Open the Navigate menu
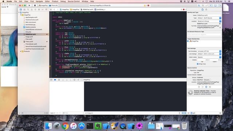 39,1
